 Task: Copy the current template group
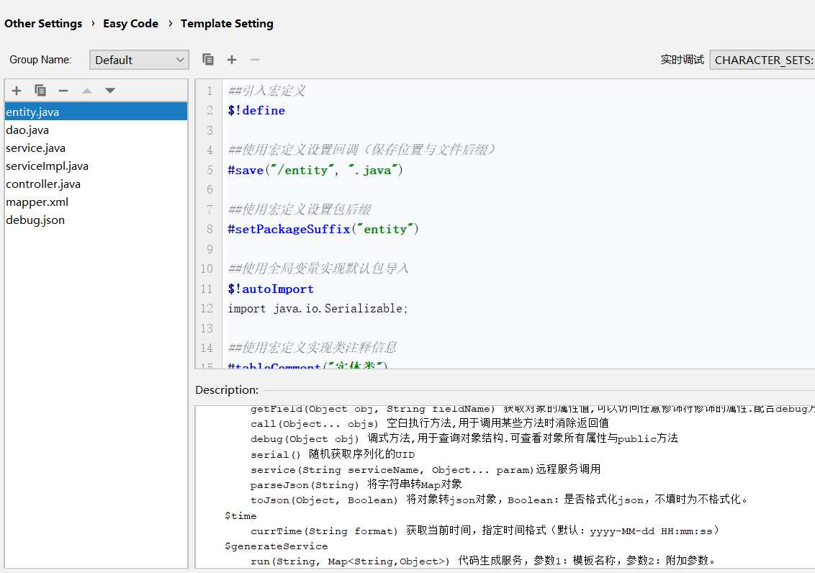(208, 60)
